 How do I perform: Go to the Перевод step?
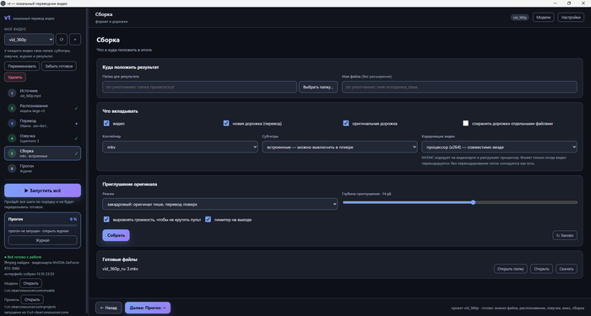42,123
